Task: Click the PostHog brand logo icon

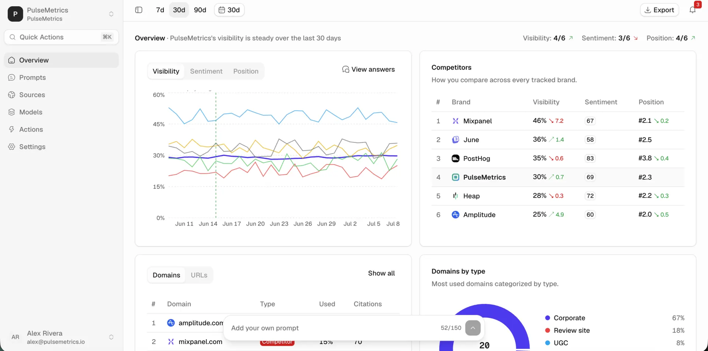Action: point(455,159)
